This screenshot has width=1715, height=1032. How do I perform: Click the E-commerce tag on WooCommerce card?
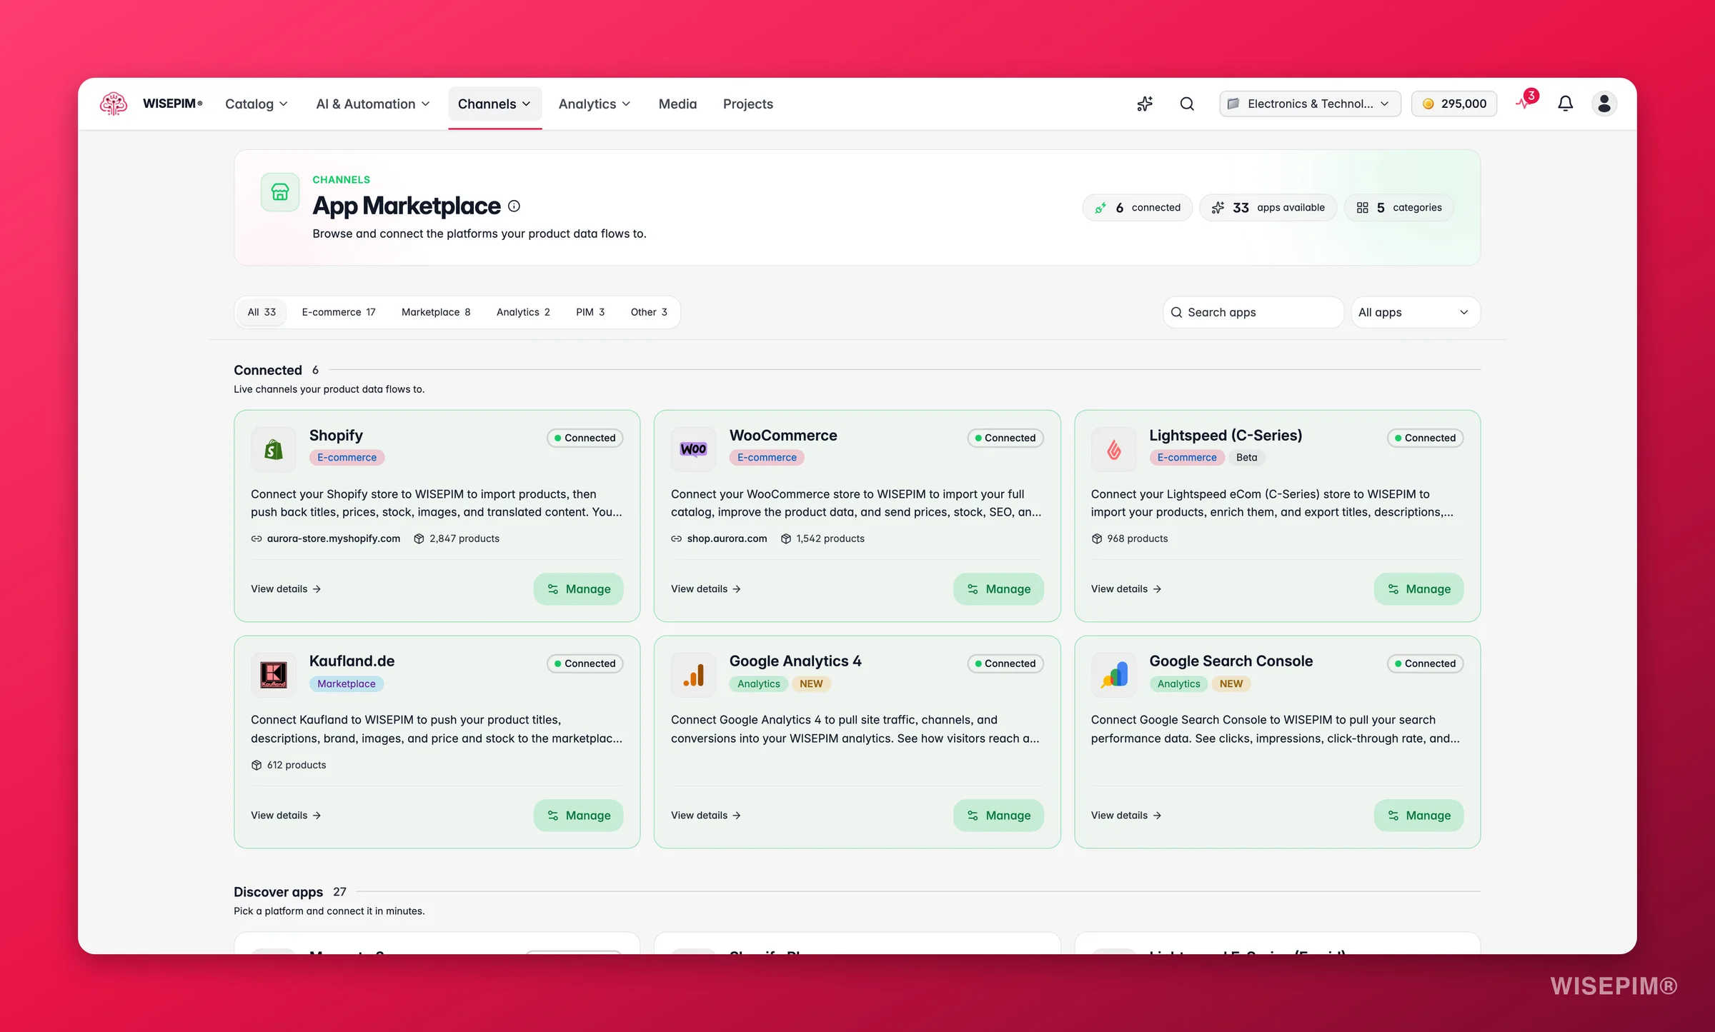[x=767, y=458]
